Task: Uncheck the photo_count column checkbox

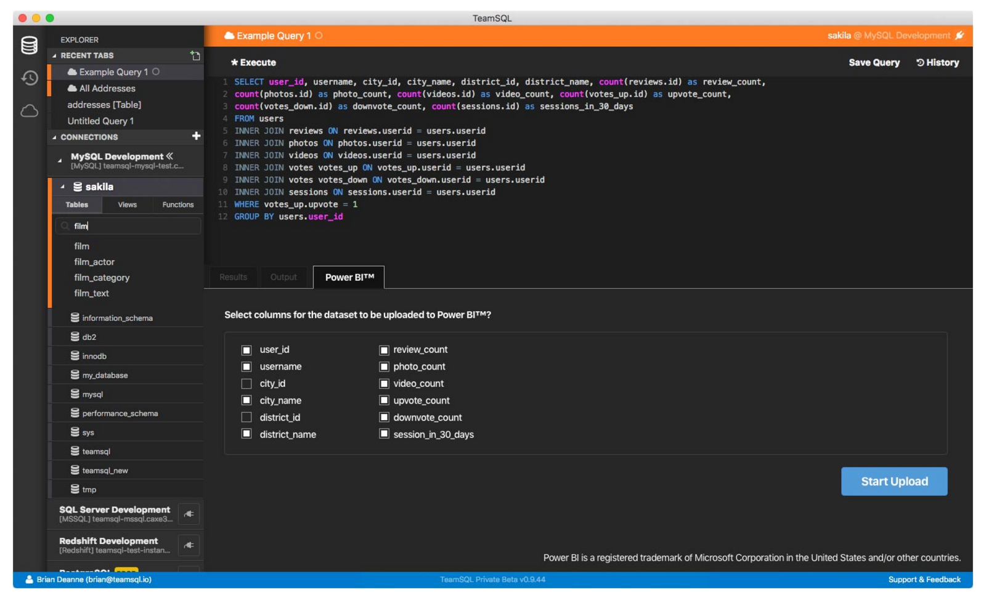Action: [x=384, y=367]
